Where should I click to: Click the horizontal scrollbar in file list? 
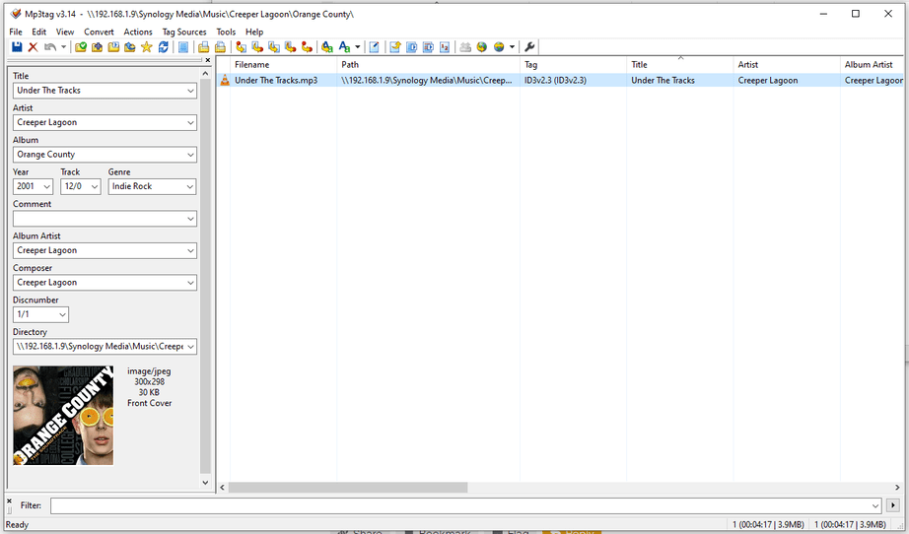click(x=348, y=488)
